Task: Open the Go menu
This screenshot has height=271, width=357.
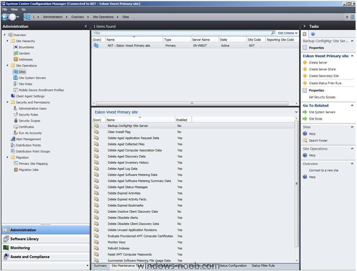Action: pos(24,10)
